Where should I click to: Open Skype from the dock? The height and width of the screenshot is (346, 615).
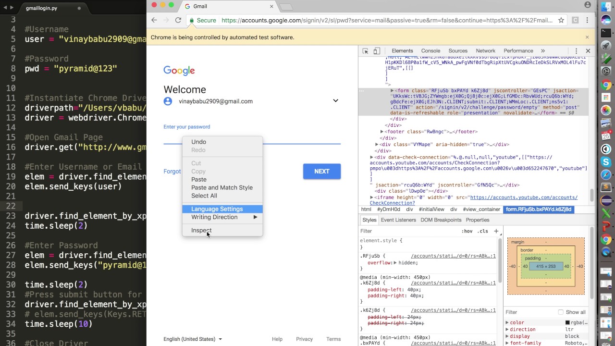(x=606, y=162)
